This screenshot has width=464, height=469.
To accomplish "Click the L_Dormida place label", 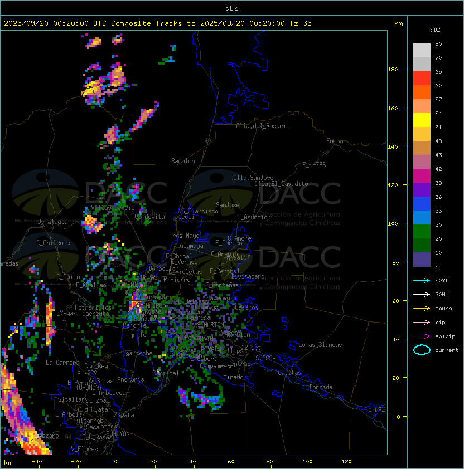I will [317, 387].
